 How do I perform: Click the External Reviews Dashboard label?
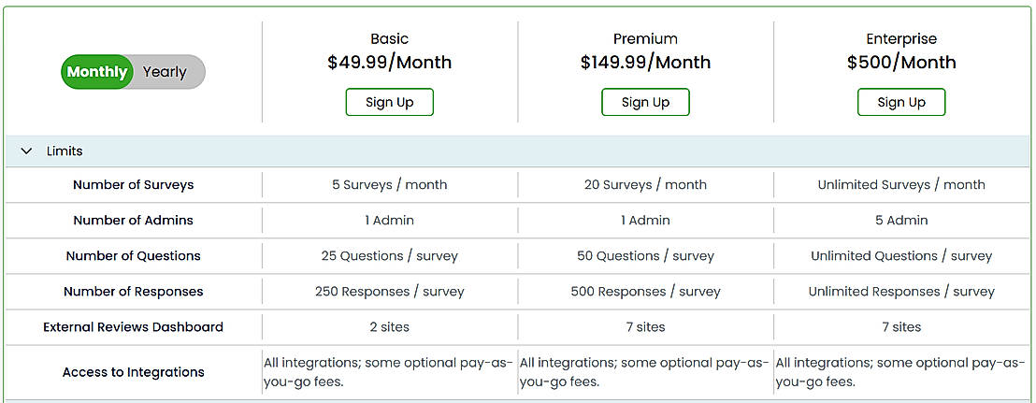[134, 327]
